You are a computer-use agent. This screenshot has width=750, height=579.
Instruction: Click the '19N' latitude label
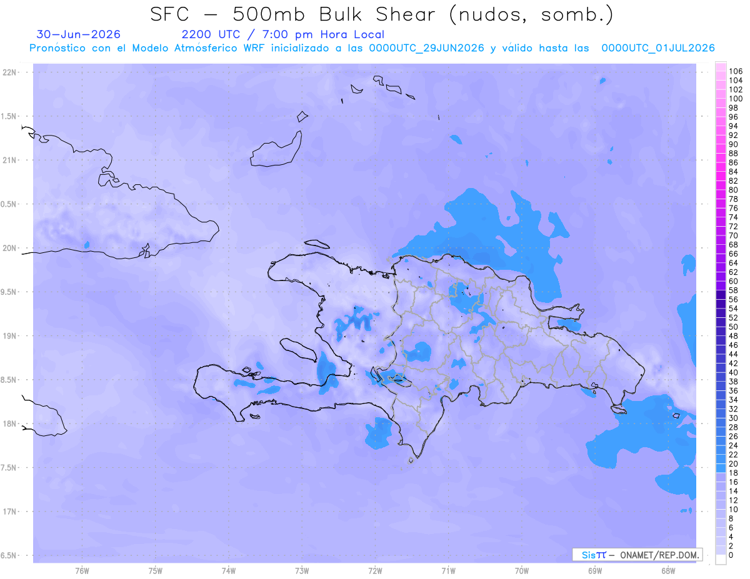[10, 335]
